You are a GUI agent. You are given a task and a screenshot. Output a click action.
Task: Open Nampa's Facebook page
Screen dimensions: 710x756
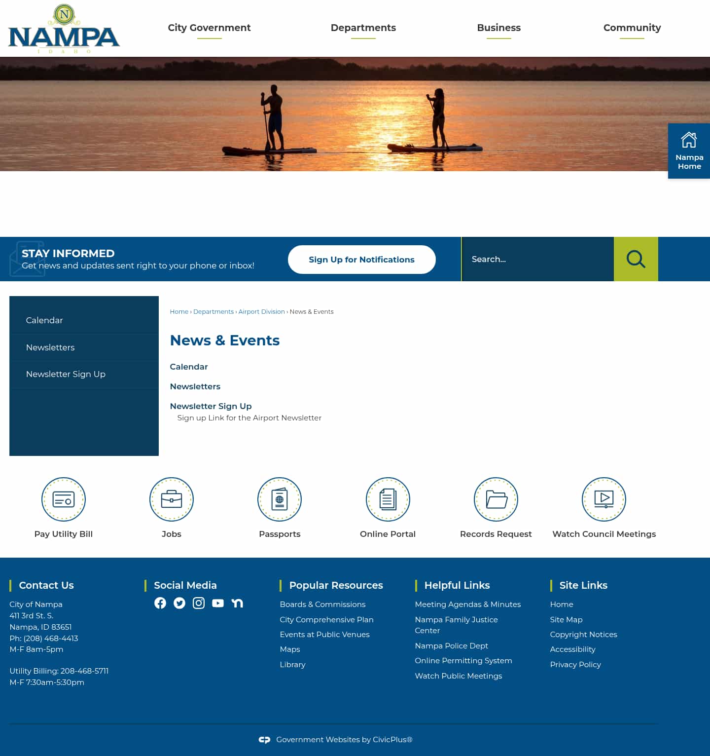160,603
